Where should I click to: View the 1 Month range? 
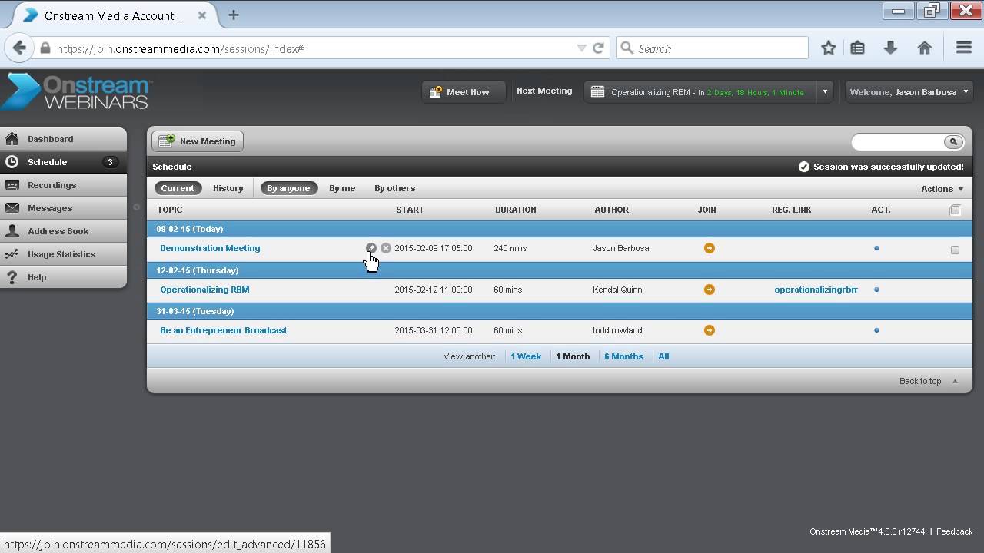tap(573, 356)
